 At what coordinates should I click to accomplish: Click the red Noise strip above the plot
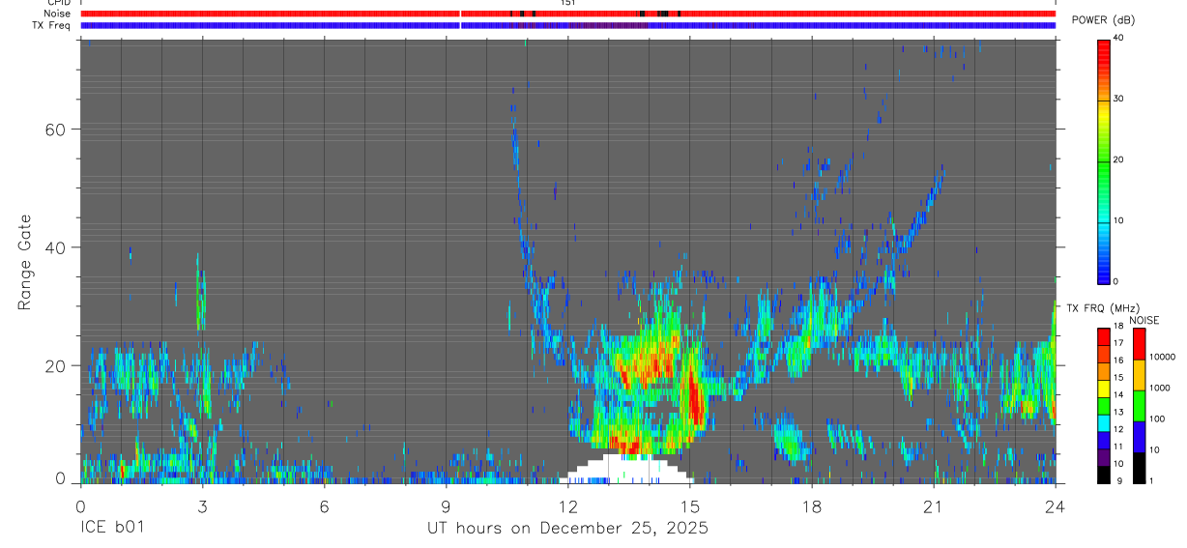pyautogui.click(x=567, y=14)
